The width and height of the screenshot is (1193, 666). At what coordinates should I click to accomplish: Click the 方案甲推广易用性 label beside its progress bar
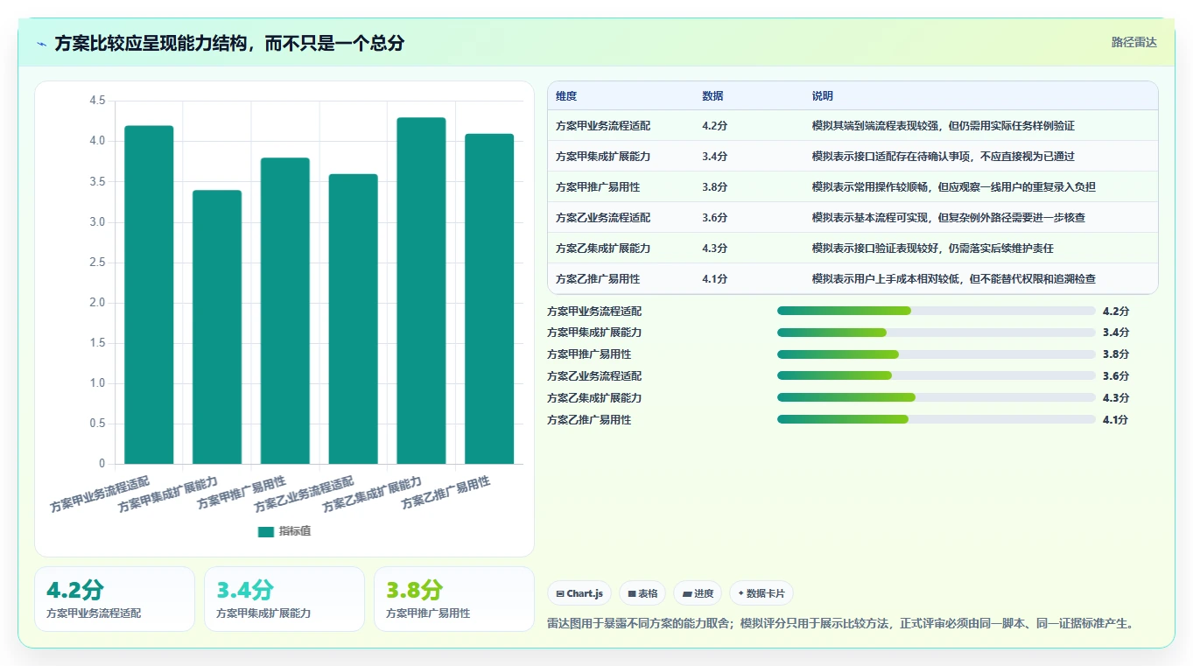pos(589,354)
